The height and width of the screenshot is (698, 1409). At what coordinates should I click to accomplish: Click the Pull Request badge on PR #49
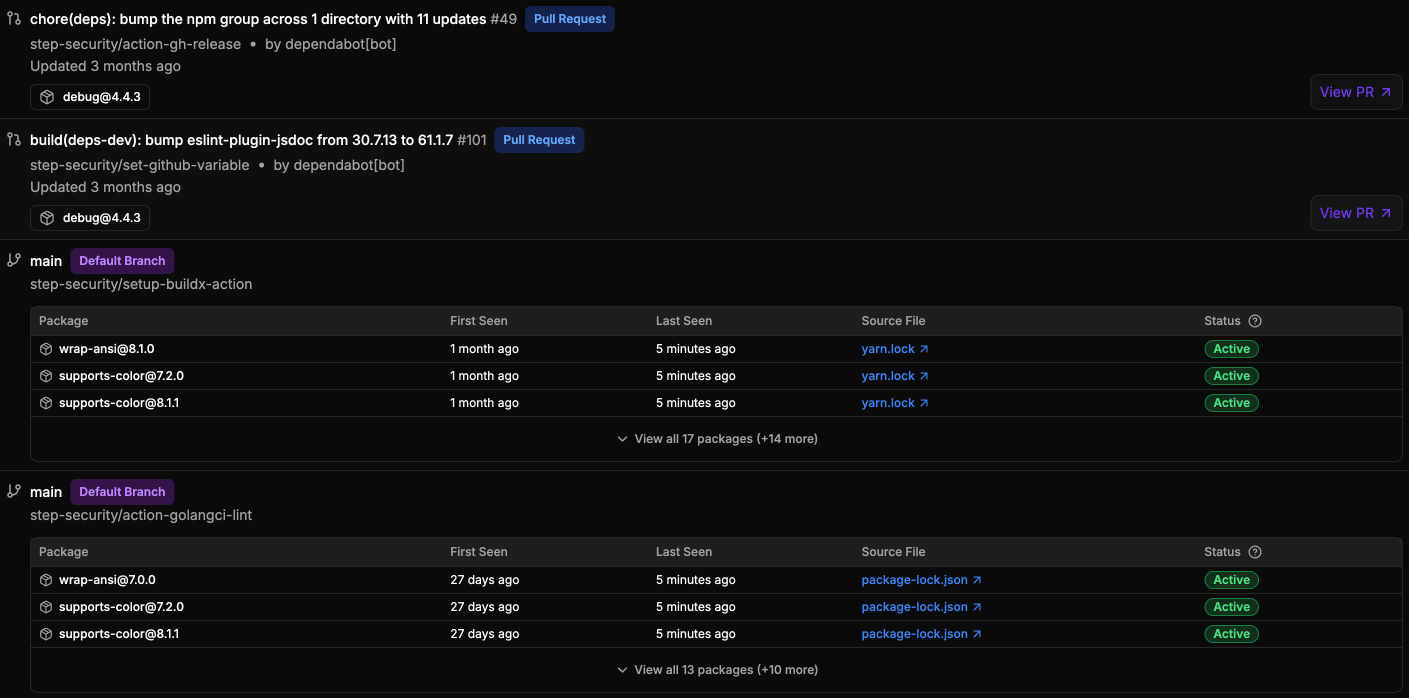coord(569,18)
